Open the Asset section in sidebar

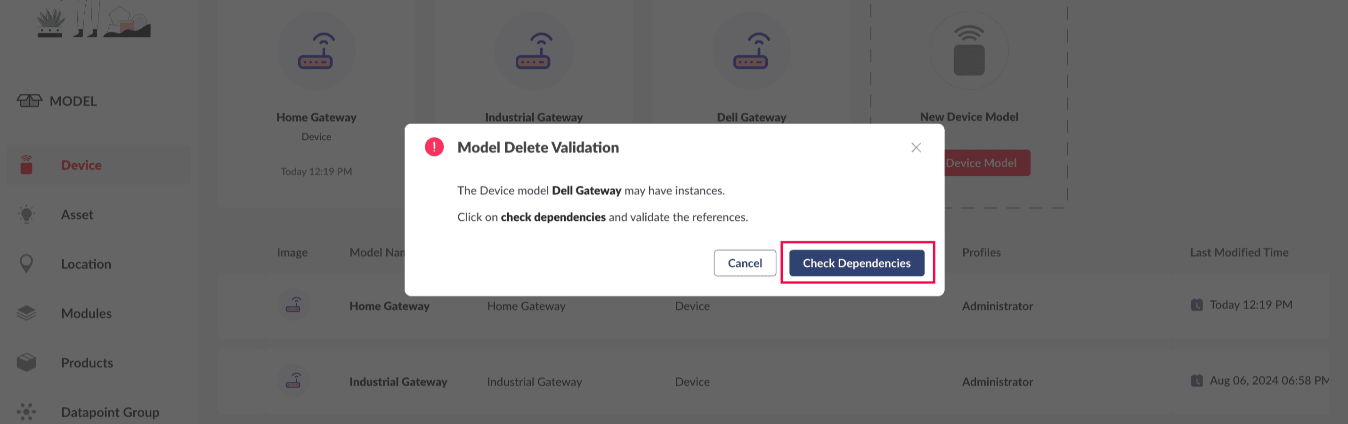pos(77,214)
